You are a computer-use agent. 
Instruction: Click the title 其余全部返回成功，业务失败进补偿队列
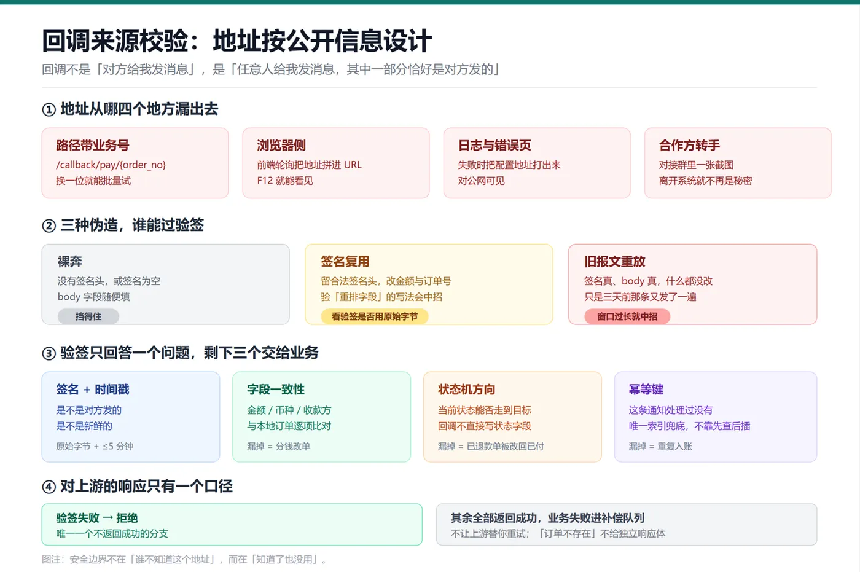pyautogui.click(x=547, y=518)
